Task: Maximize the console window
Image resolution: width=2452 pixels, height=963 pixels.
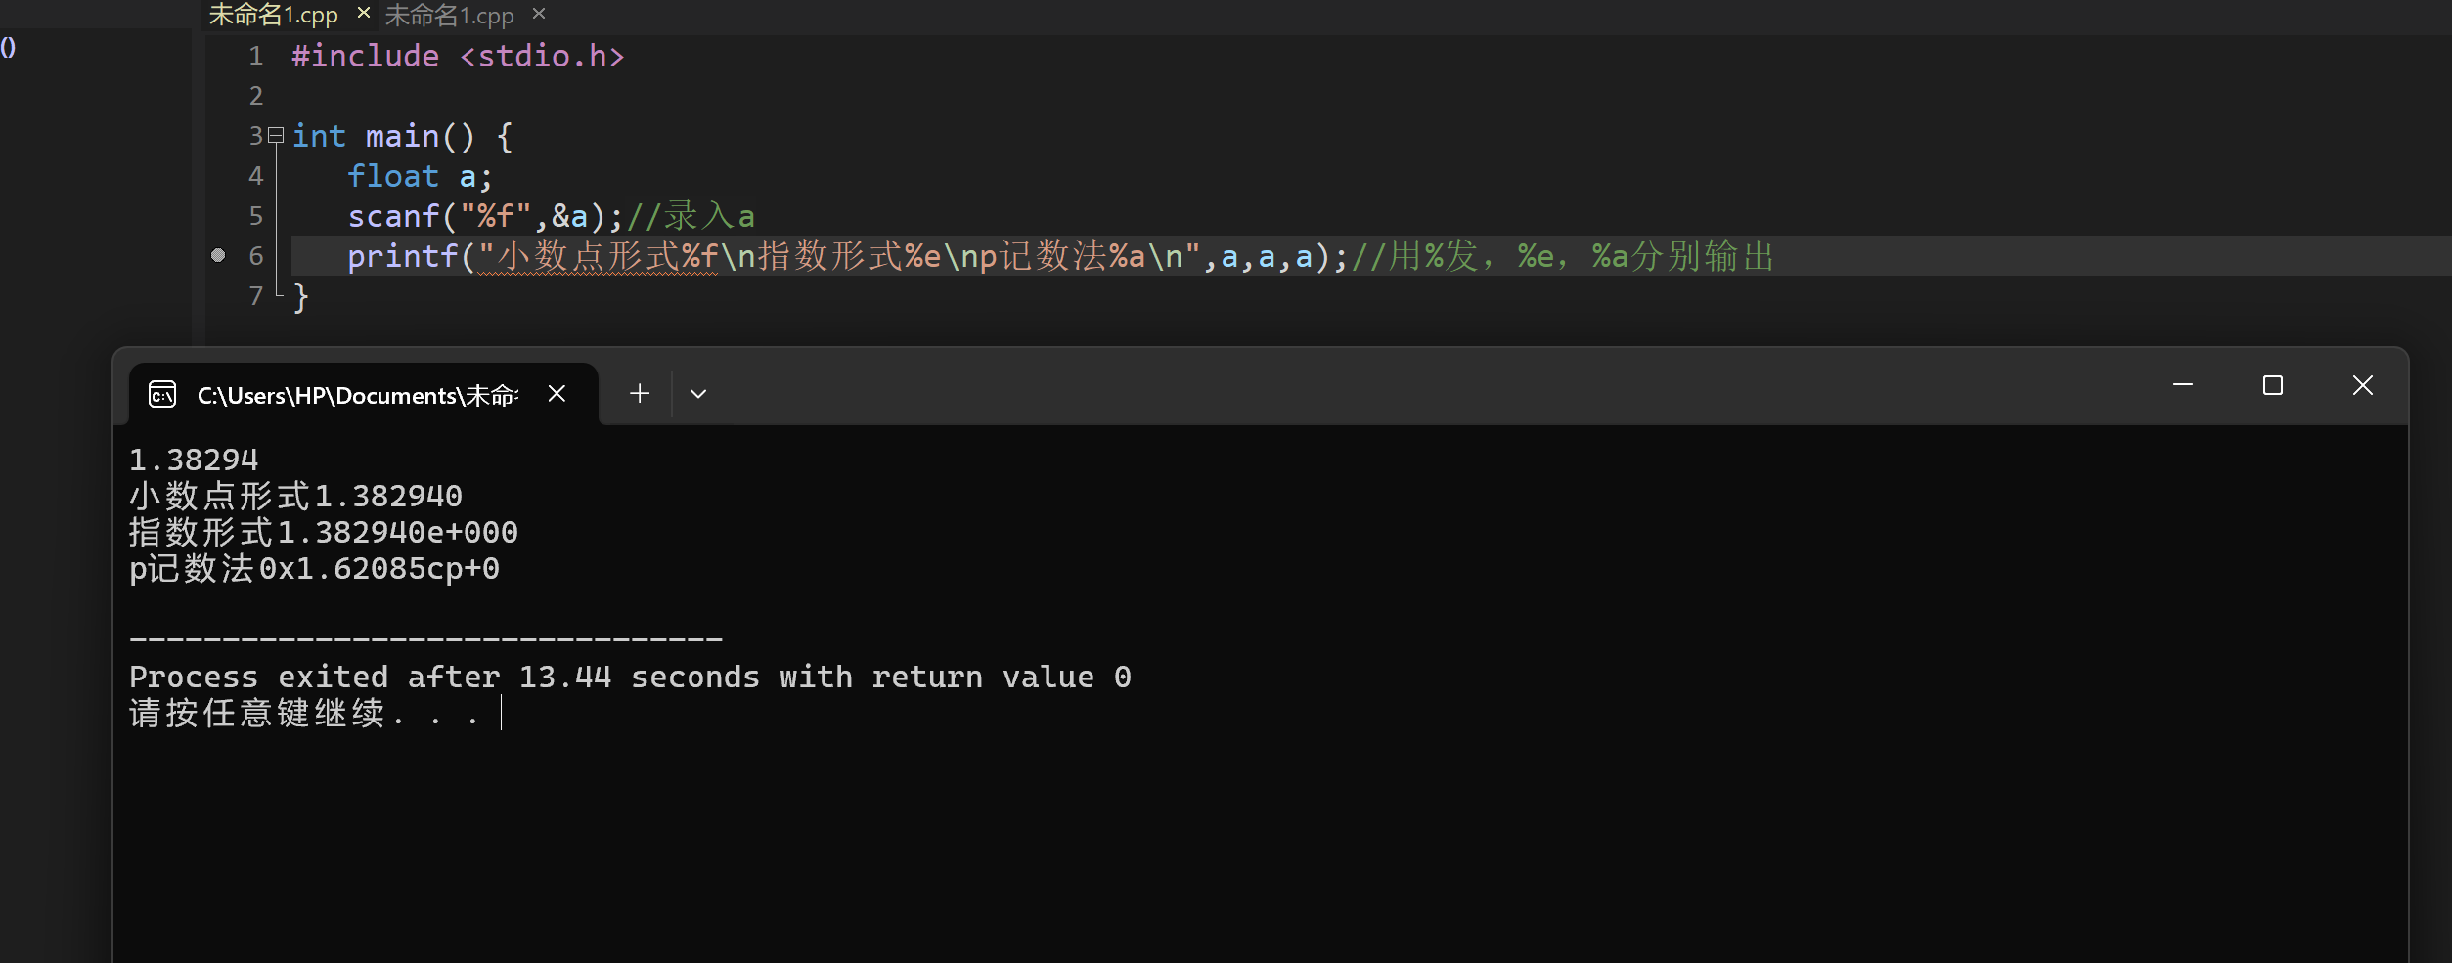Action: click(2273, 385)
